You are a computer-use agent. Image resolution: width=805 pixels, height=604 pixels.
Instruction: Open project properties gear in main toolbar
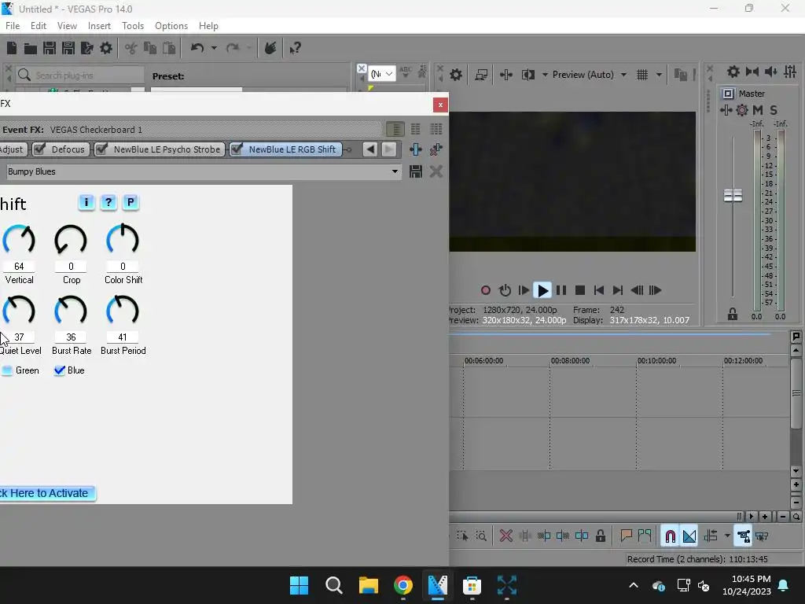click(x=106, y=48)
